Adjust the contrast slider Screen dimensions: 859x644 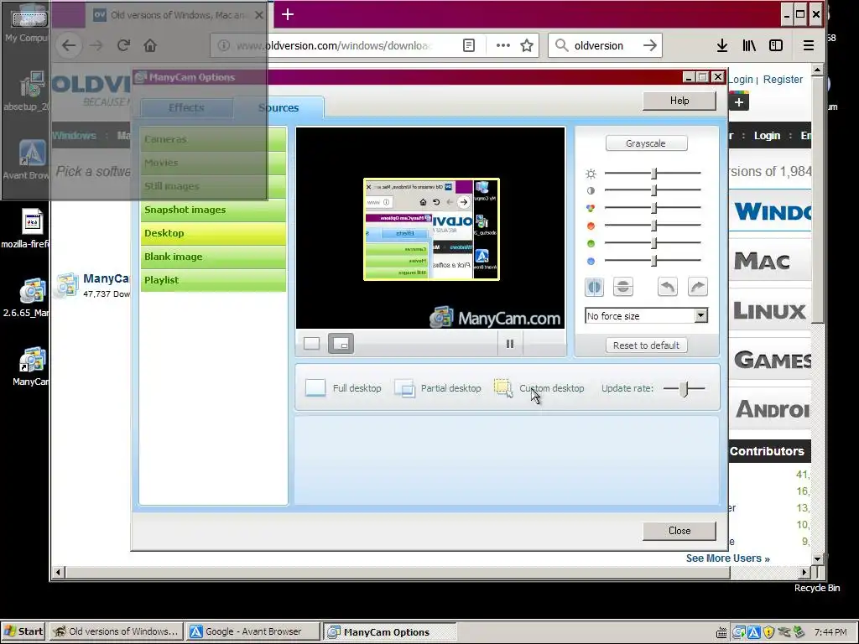pyautogui.click(x=653, y=190)
